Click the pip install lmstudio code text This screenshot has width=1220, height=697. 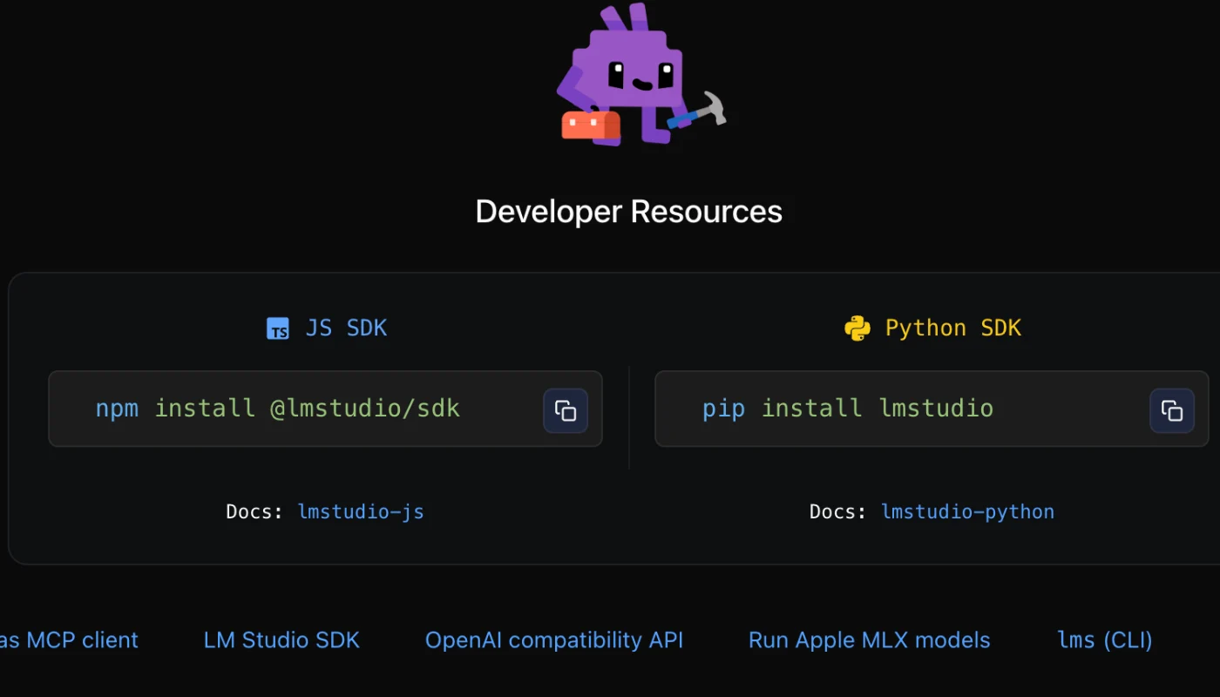848,409
